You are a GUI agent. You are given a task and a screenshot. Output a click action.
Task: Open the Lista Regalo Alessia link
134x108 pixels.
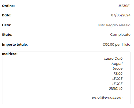click(x=114, y=25)
